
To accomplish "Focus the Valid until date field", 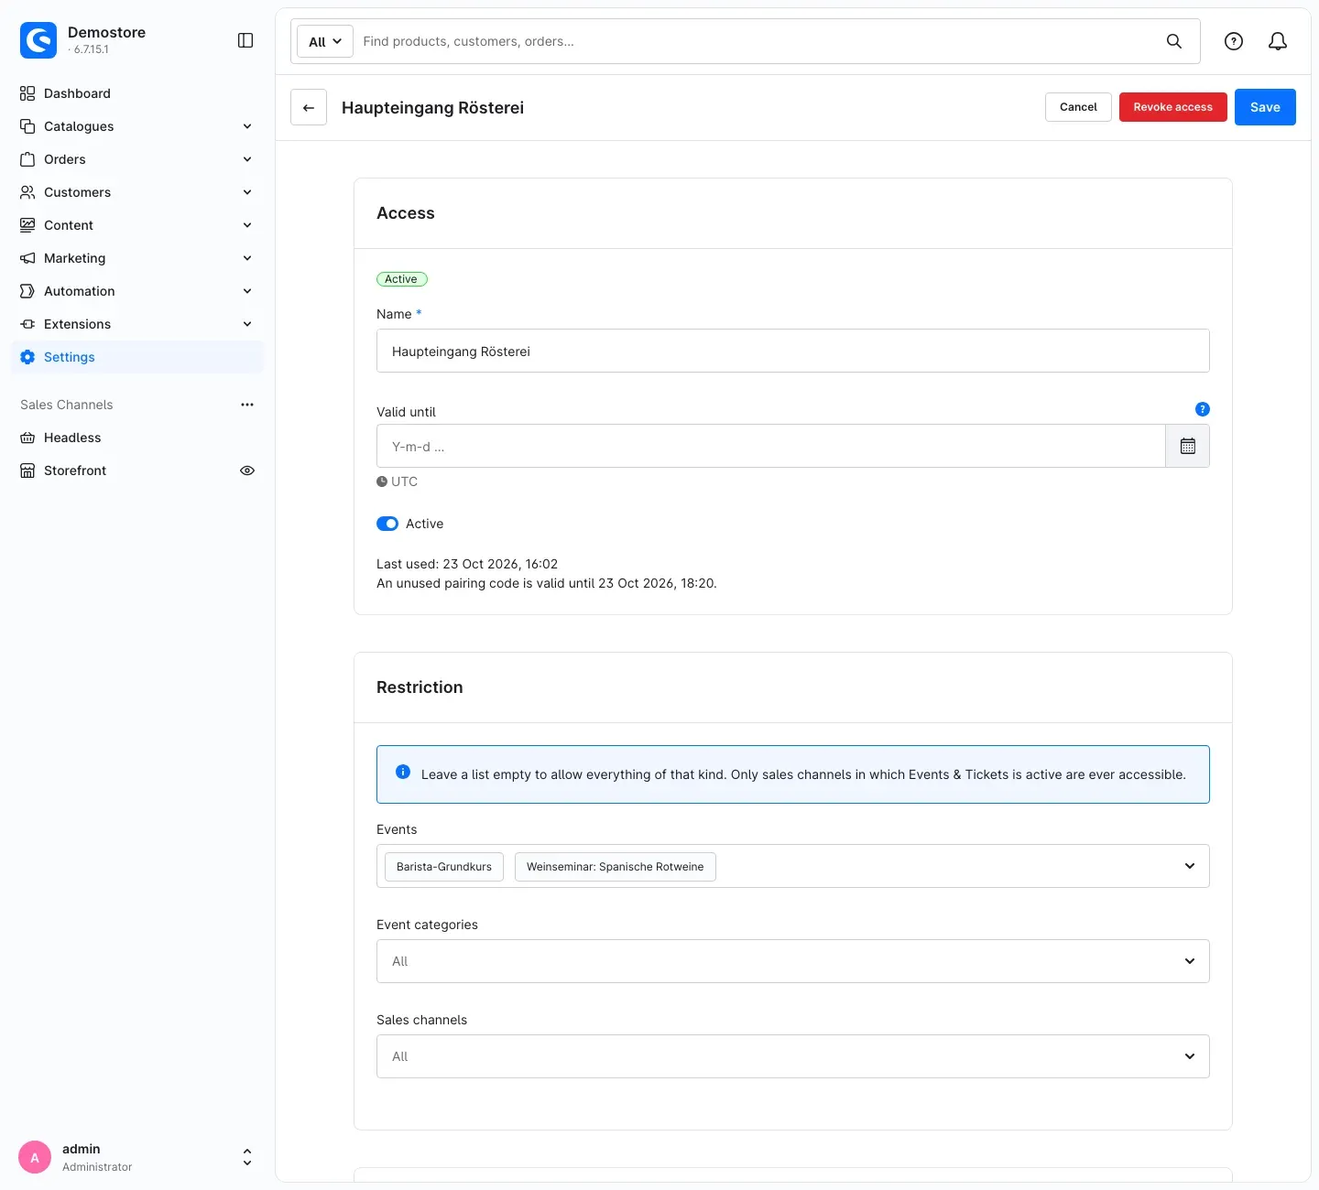I will [x=770, y=446].
